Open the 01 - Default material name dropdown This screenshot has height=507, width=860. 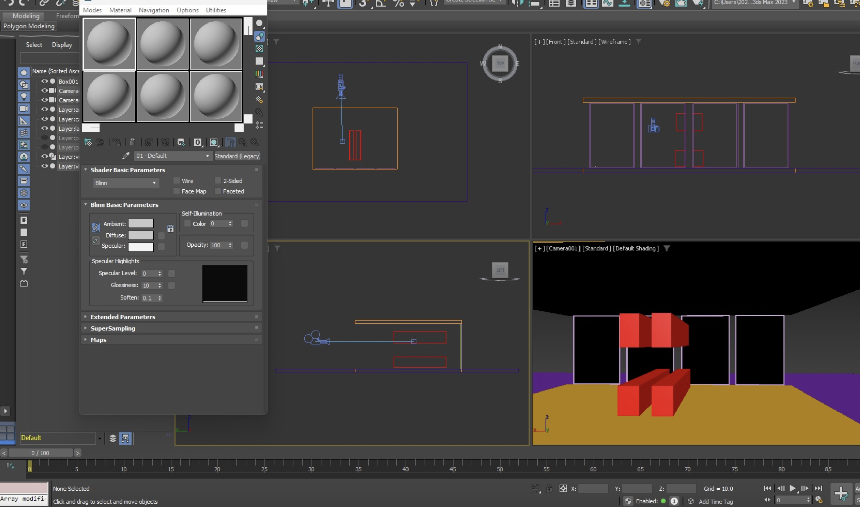tap(207, 156)
